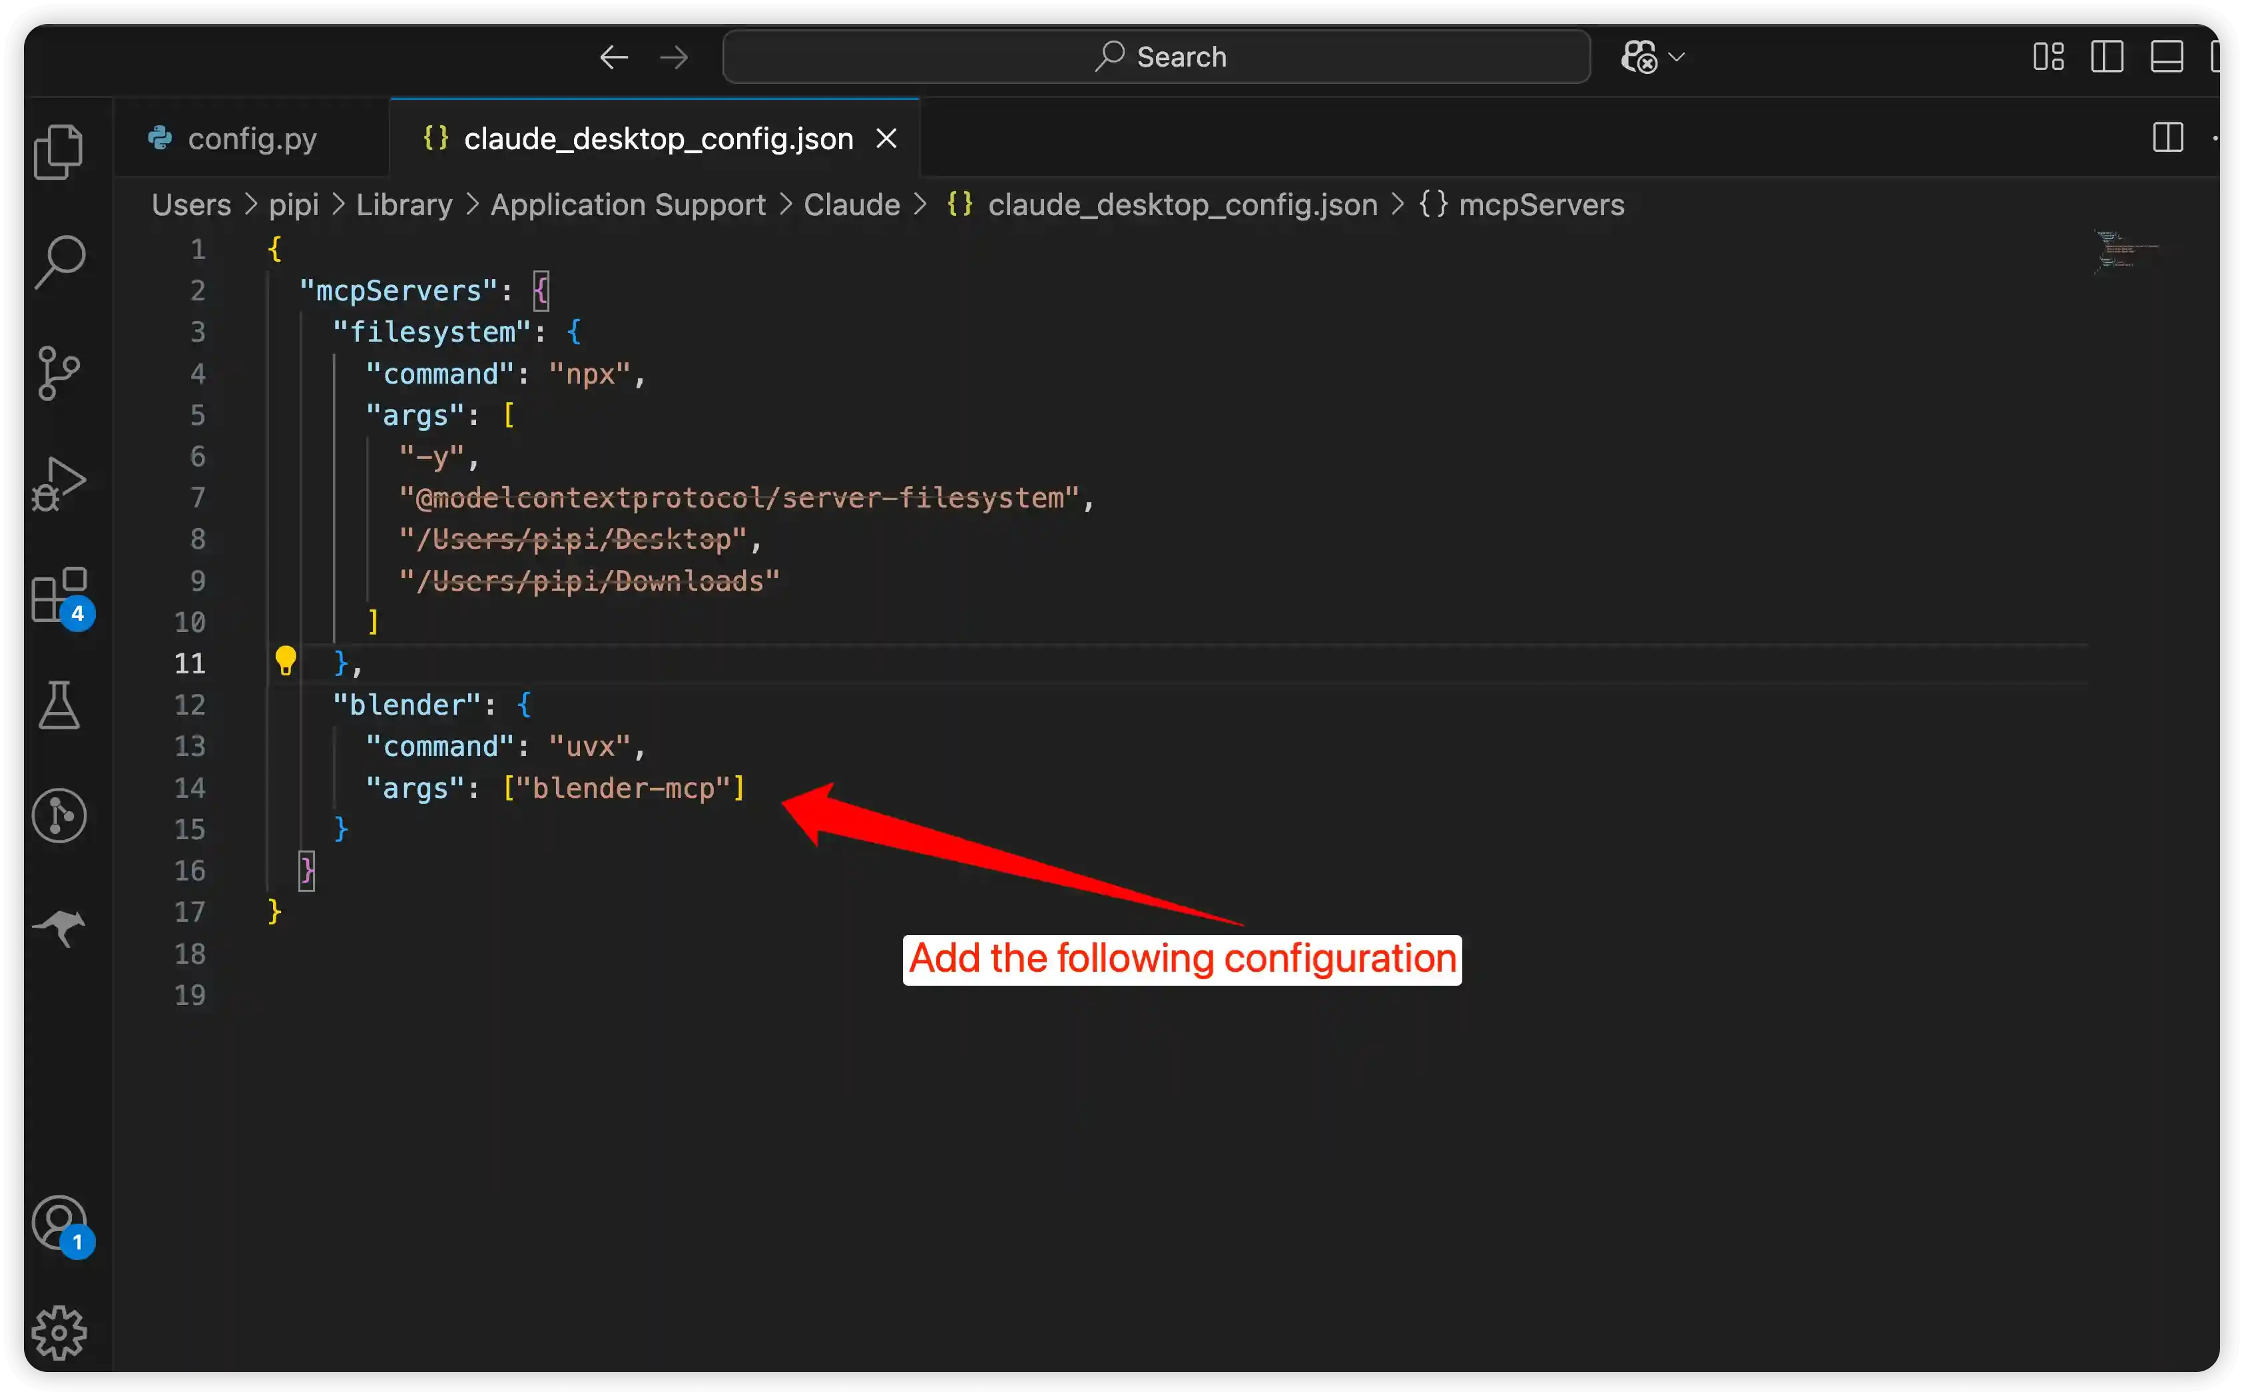Click the Library breadcrumb
The width and height of the screenshot is (2244, 1396).
[404, 205]
